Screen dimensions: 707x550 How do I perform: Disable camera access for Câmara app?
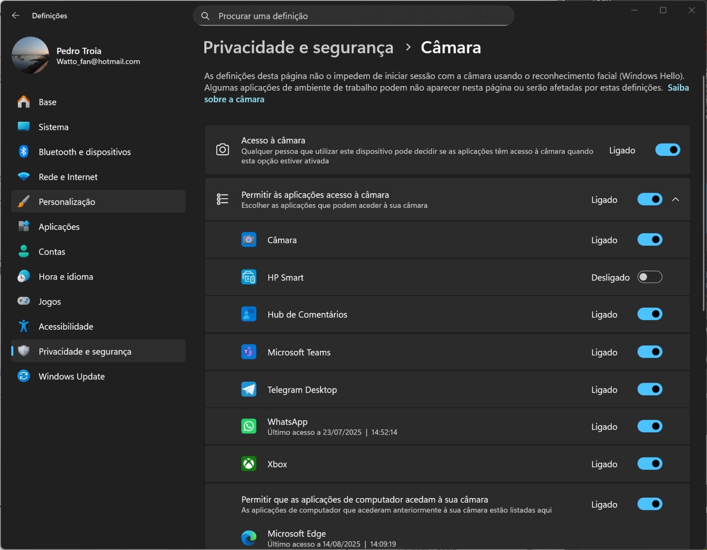coord(650,240)
